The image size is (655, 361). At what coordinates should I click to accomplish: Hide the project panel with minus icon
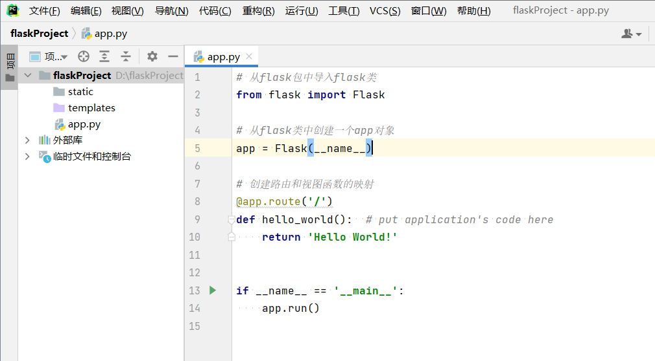[x=173, y=56]
